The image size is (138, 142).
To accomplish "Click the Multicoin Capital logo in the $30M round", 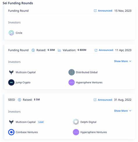I will pos(11,72).
